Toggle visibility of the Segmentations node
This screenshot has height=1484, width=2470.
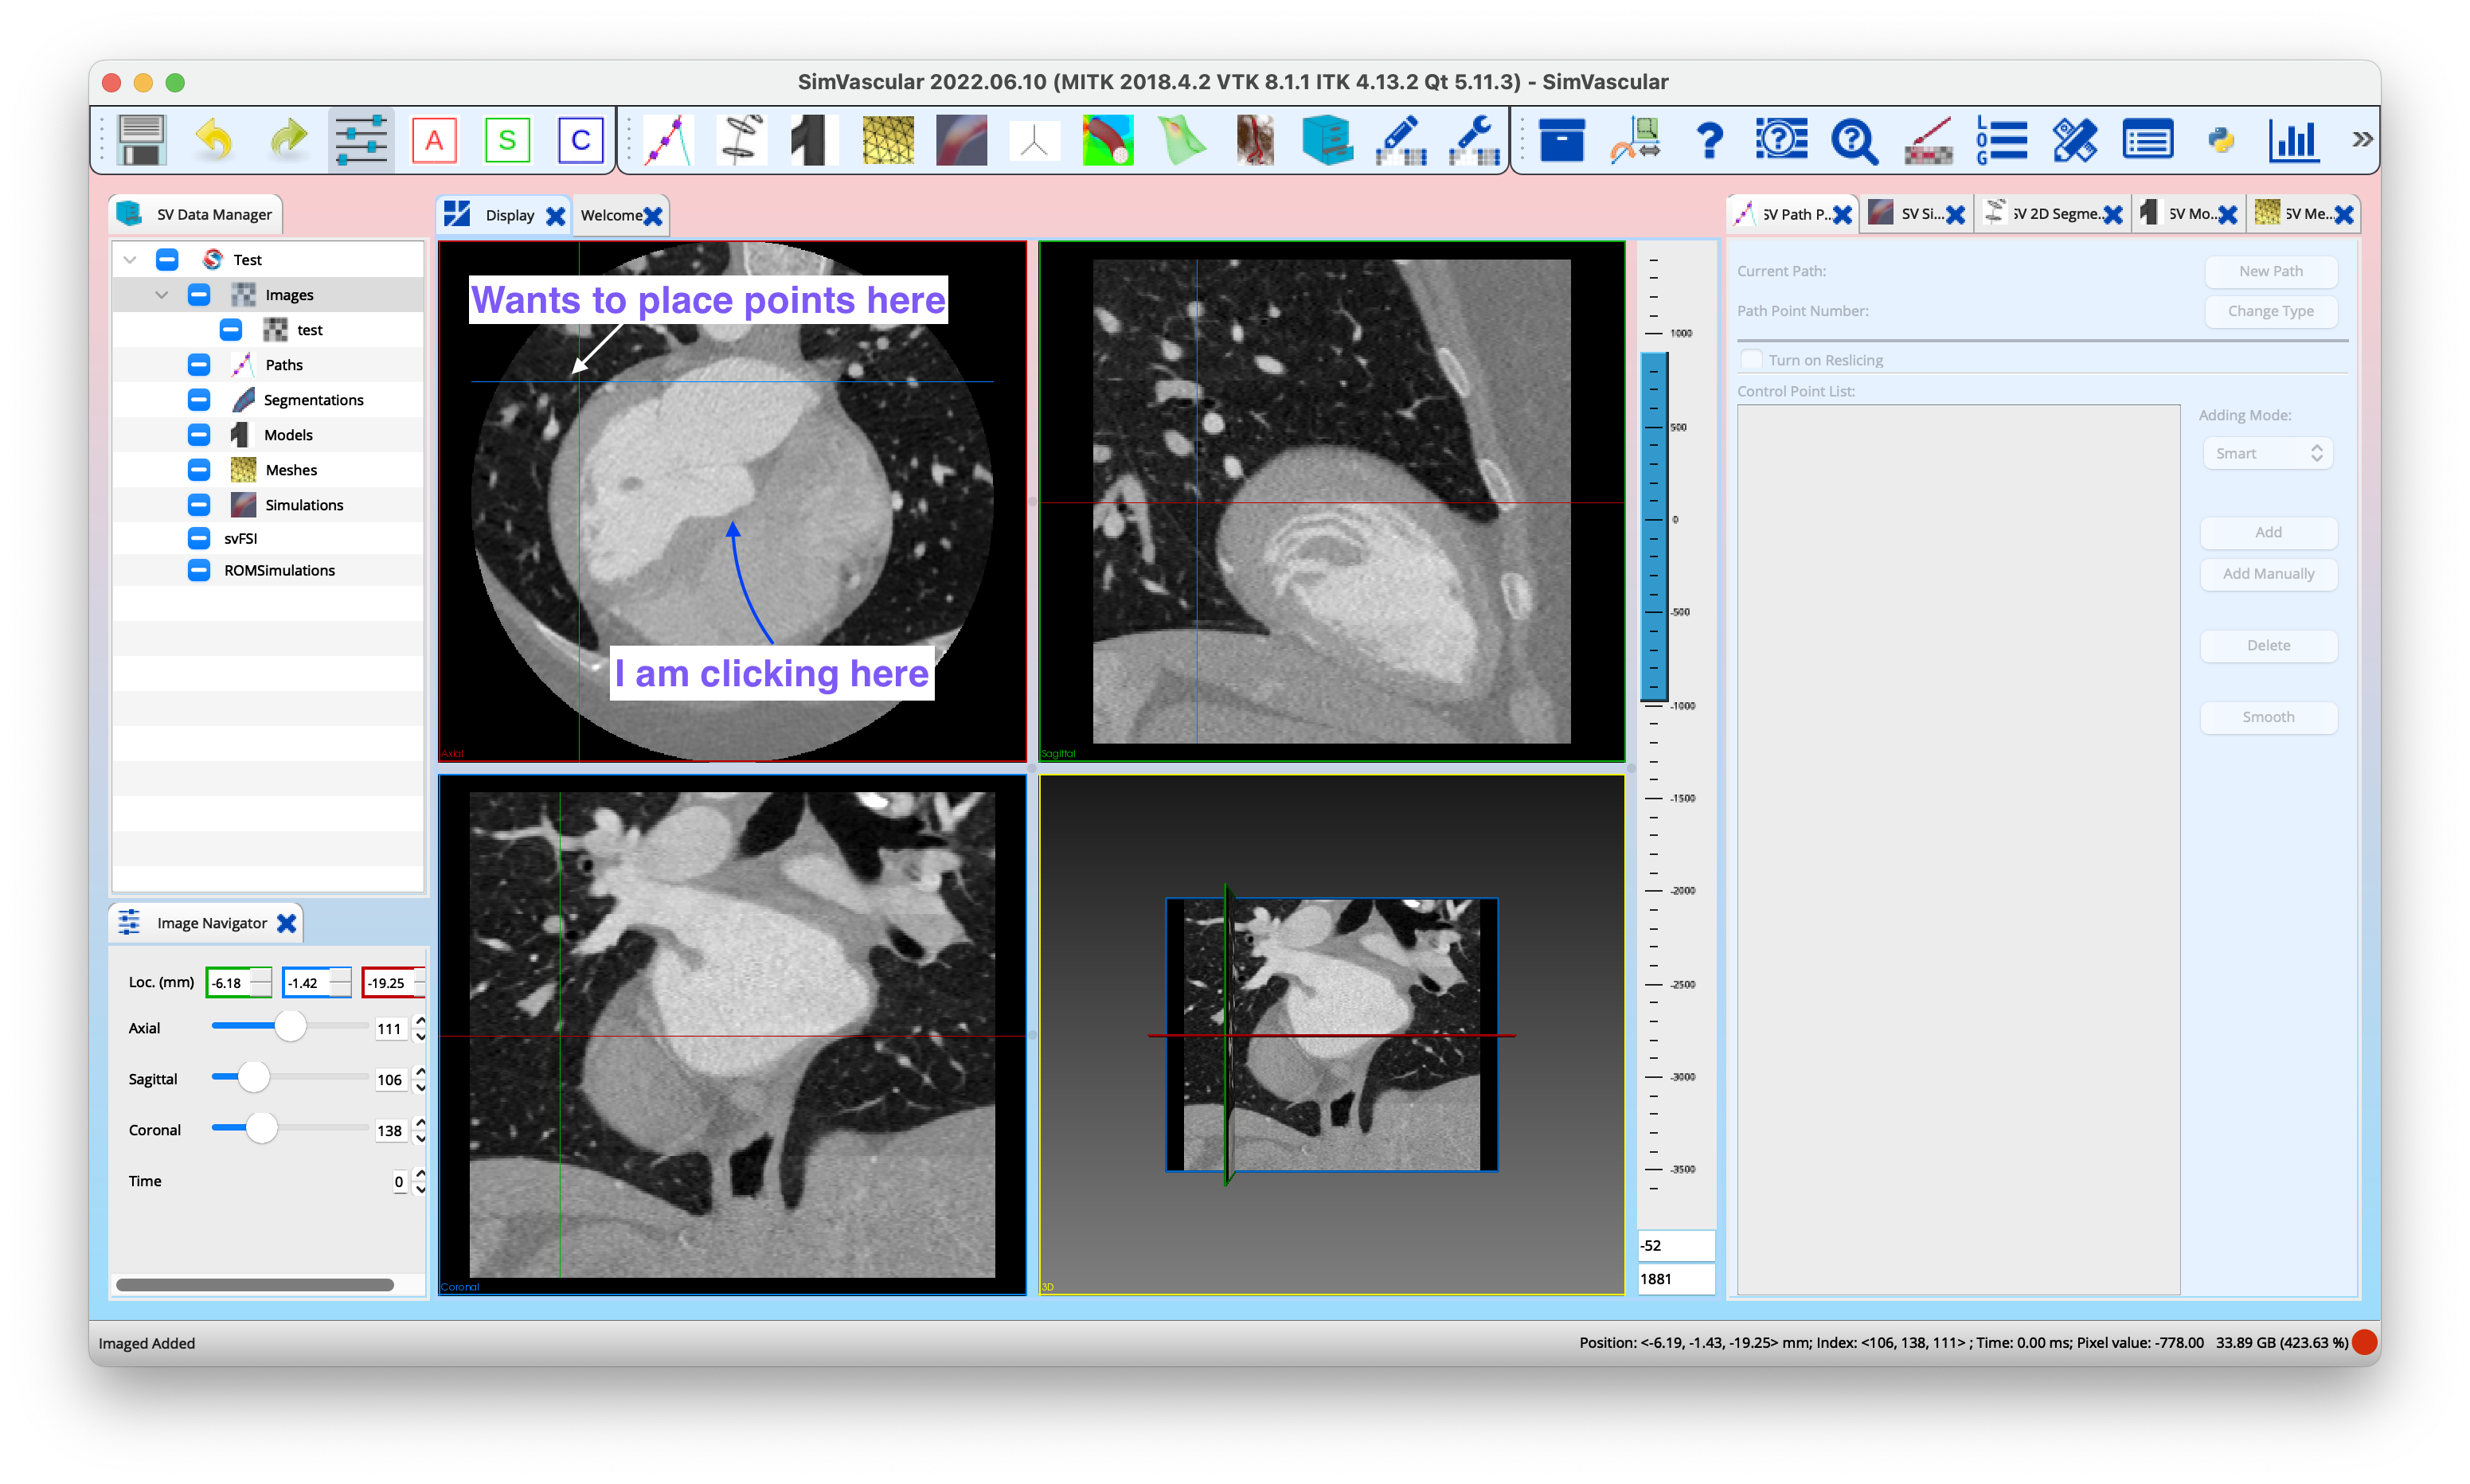[198, 399]
